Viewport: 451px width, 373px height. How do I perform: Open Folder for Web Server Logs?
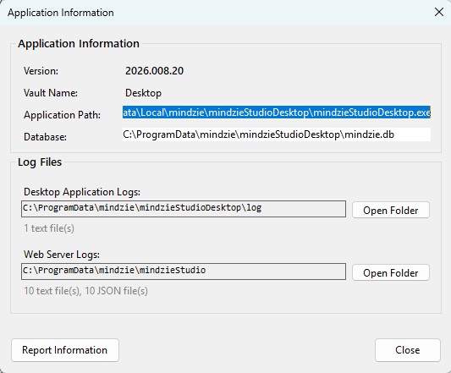[x=391, y=272]
